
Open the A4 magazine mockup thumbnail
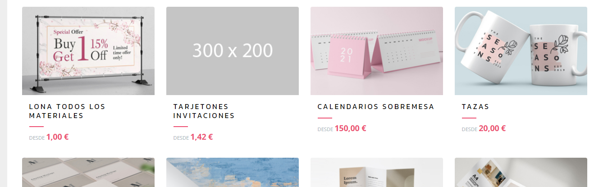click(x=521, y=172)
